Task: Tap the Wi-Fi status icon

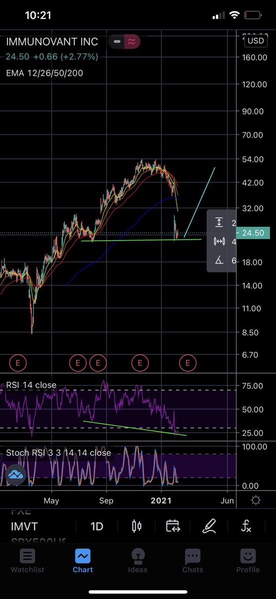Action: coord(234,15)
